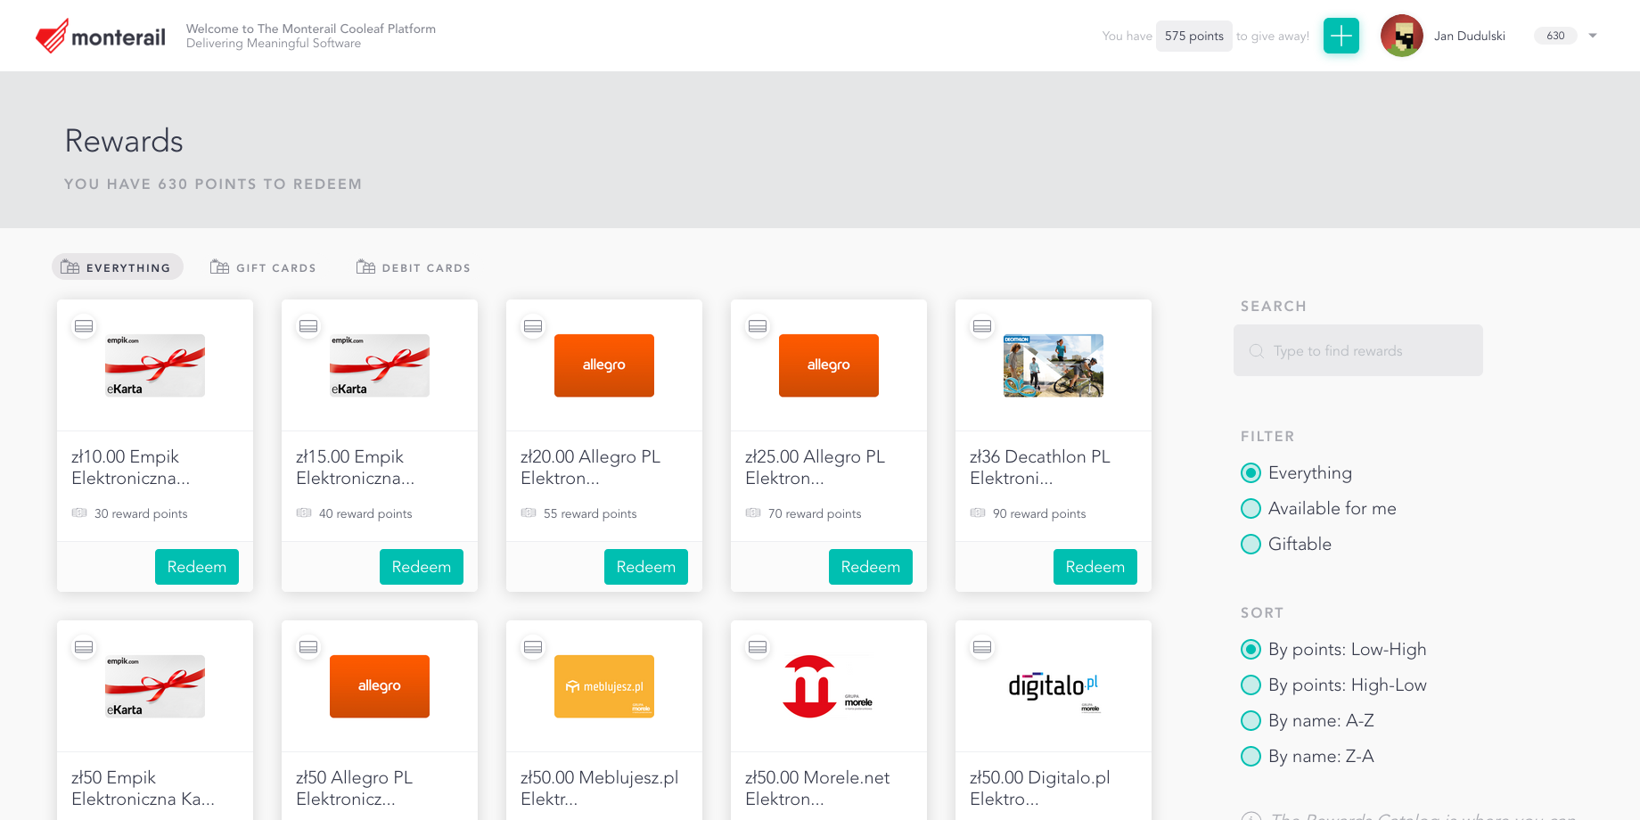
Task: Open zł15.00 Empik Elektroniczna title
Action: pyautogui.click(x=356, y=467)
